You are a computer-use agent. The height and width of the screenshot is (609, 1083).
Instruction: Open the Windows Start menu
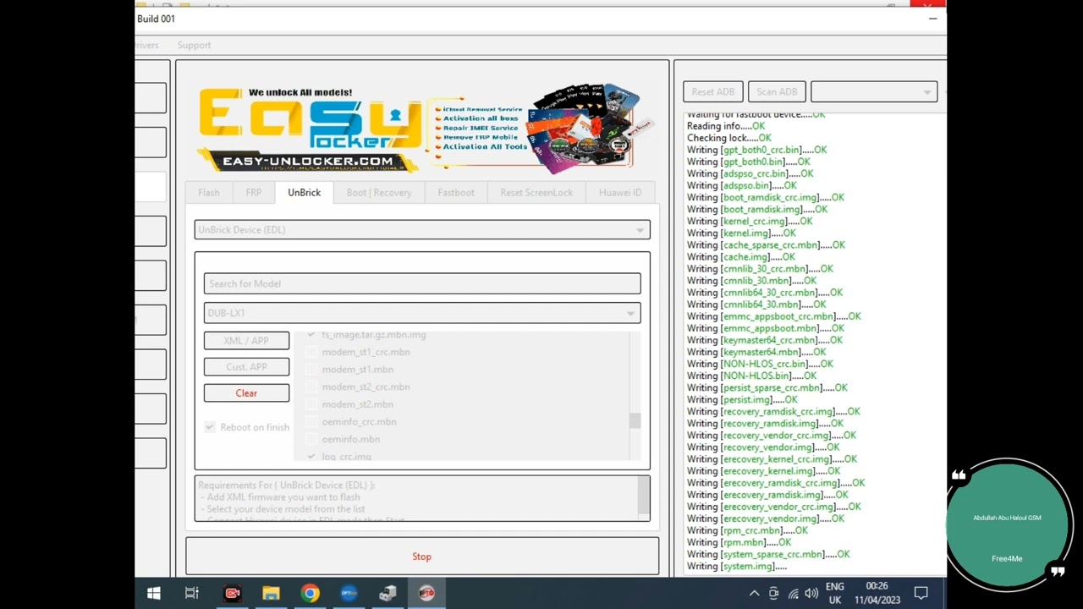pyautogui.click(x=154, y=593)
